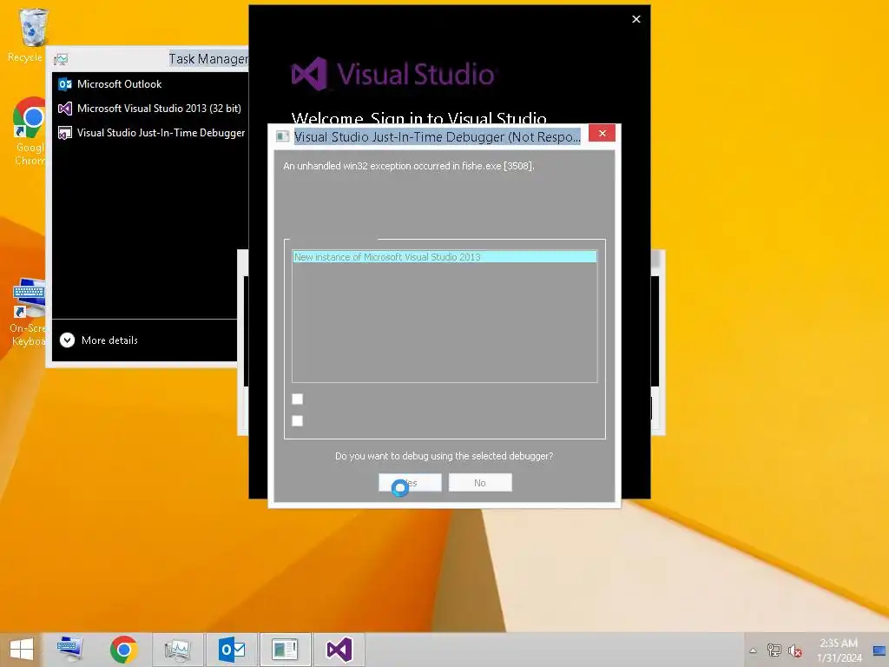Open On-Screen Keyboard from taskbar

coord(70,650)
